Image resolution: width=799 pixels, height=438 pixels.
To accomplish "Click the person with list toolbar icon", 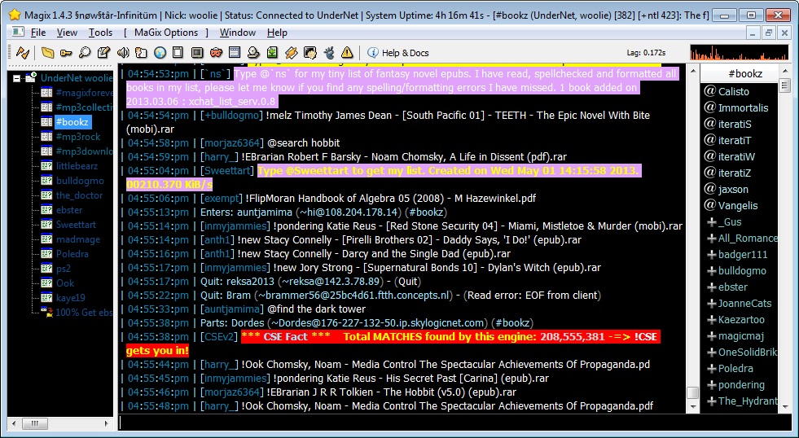I will click(141, 52).
